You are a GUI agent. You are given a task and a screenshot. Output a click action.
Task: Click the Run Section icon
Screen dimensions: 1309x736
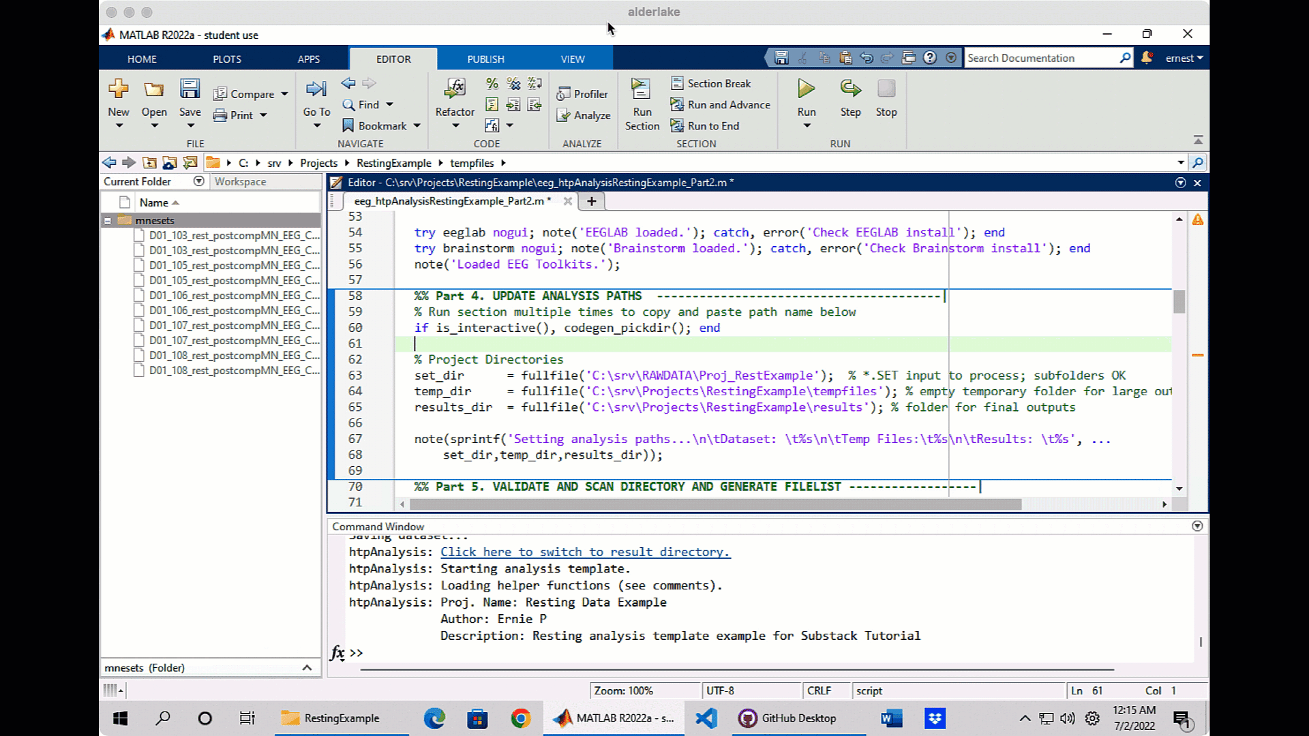pos(641,89)
